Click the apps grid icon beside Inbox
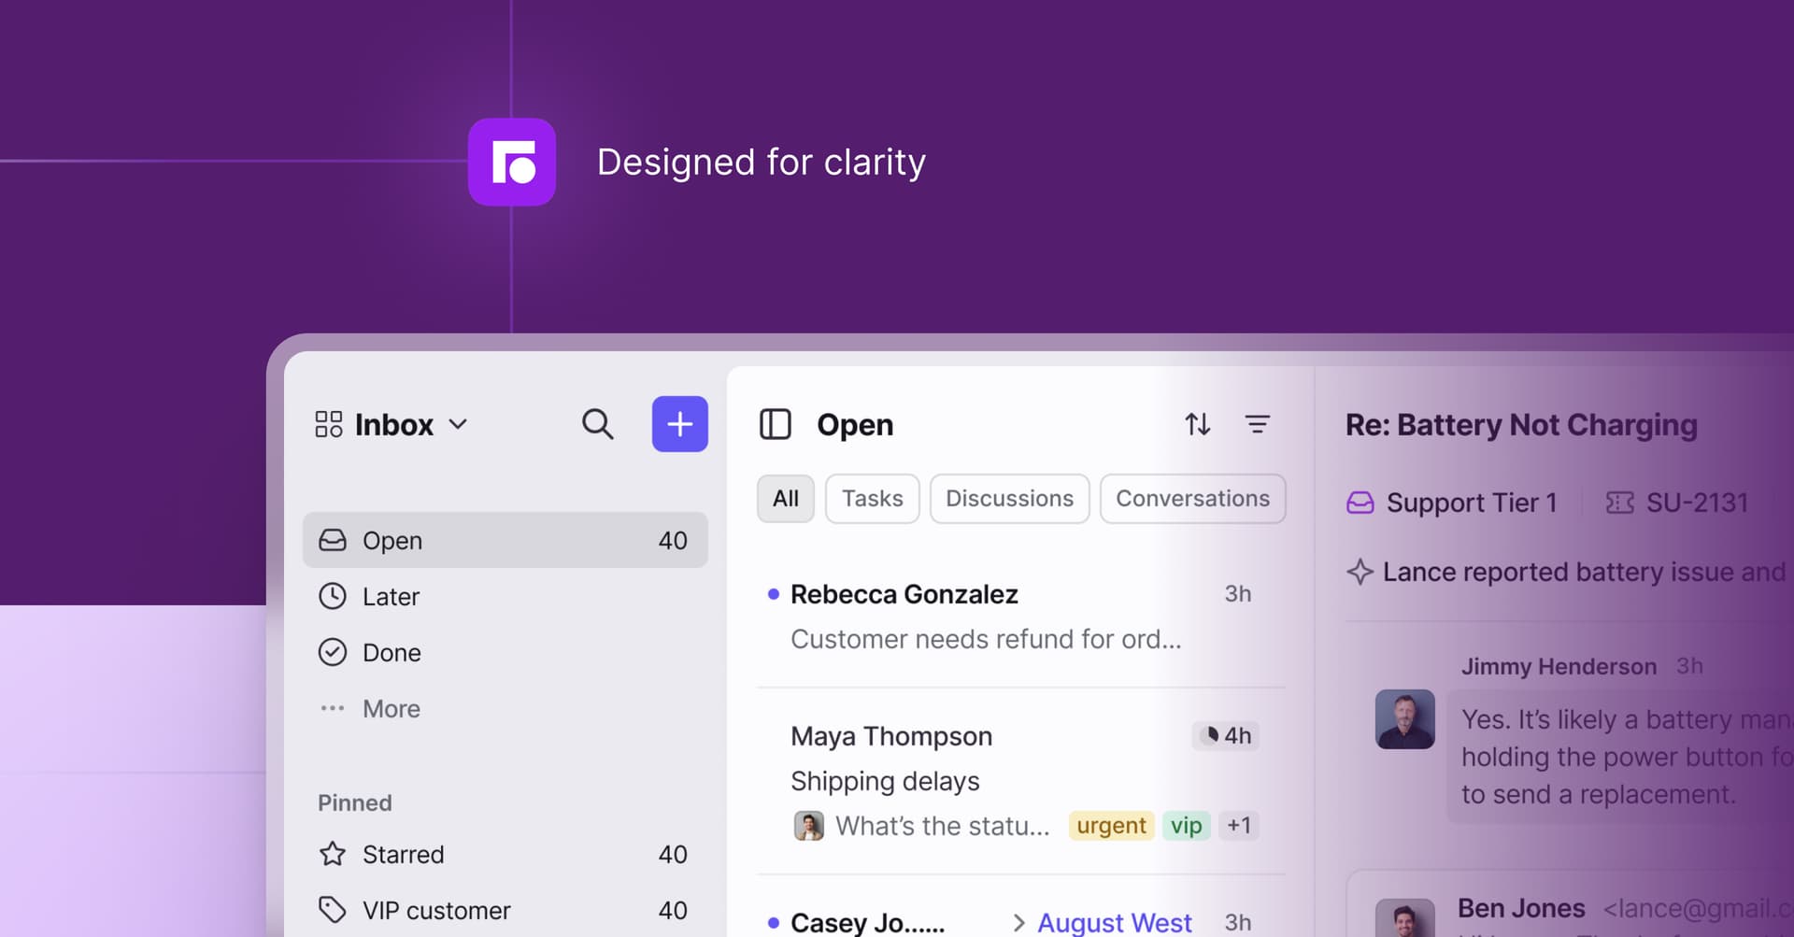1794x937 pixels. click(329, 423)
